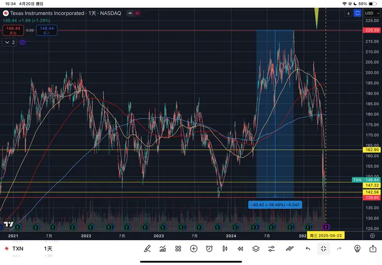Tap the wavy lines icon in bottom toolbar
382x265 pixels.
pos(290,249)
